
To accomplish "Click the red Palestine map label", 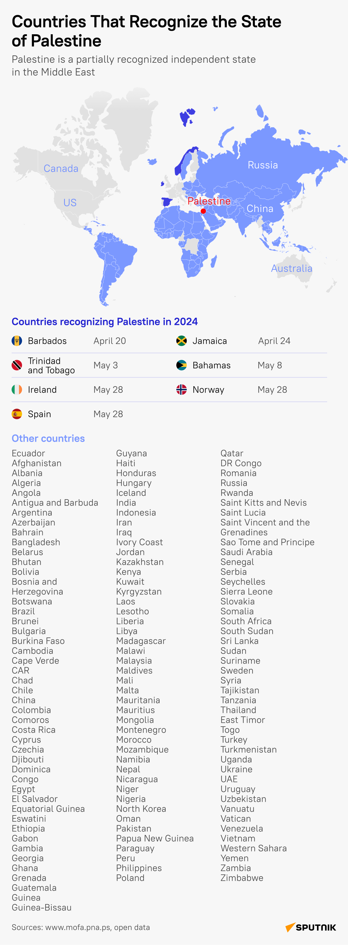I will click(209, 201).
